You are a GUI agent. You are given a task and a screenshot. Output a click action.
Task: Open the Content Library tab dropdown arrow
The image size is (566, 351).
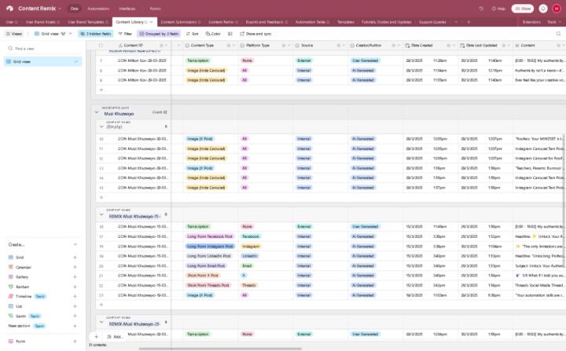click(x=152, y=22)
